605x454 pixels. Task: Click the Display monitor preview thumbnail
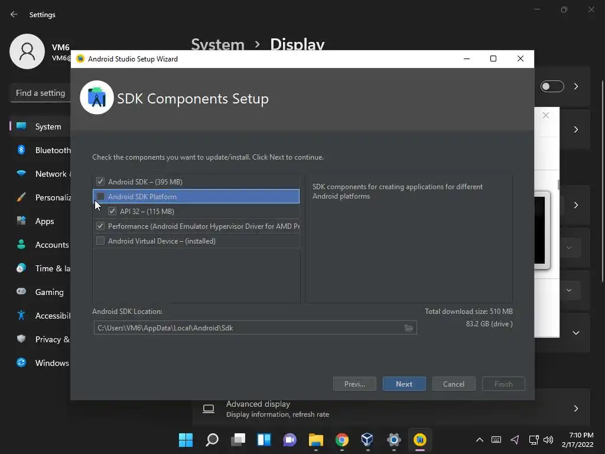tap(542, 230)
